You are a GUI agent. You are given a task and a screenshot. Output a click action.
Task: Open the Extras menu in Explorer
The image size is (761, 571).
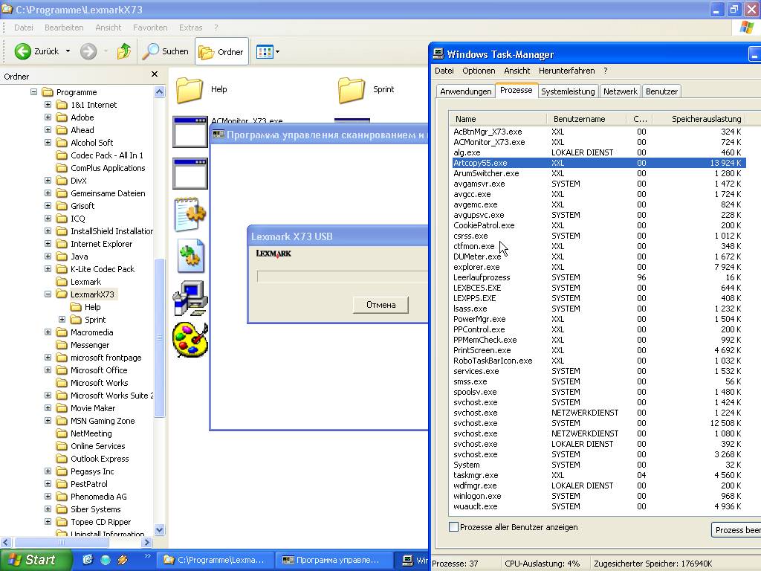click(x=190, y=28)
